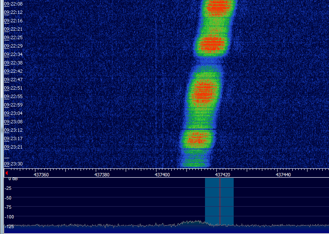Click the 09:23:30 waterfall timestamp

click(x=13, y=164)
